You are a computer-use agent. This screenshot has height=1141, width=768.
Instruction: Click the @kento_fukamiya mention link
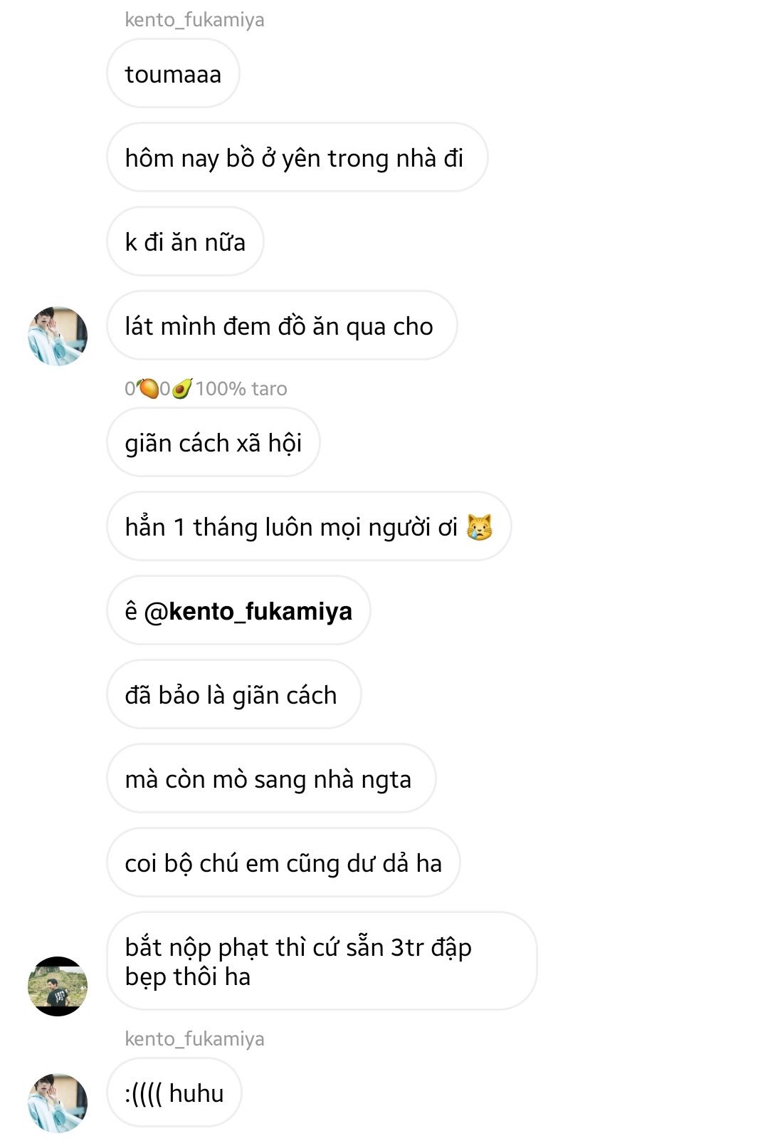coord(248,611)
